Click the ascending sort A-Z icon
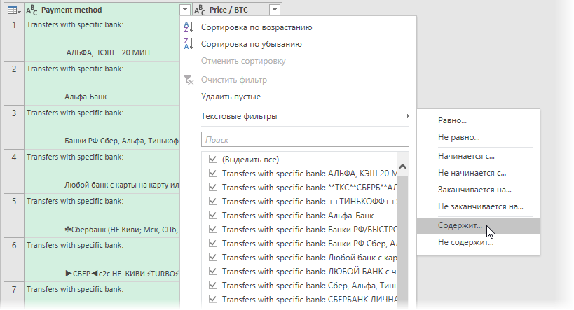The width and height of the screenshot is (574, 310). click(x=189, y=27)
